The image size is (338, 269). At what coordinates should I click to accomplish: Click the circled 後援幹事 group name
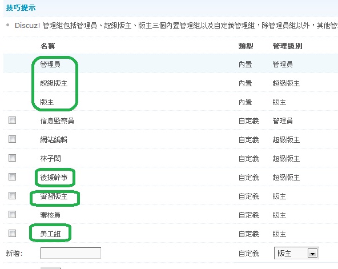tap(54, 178)
